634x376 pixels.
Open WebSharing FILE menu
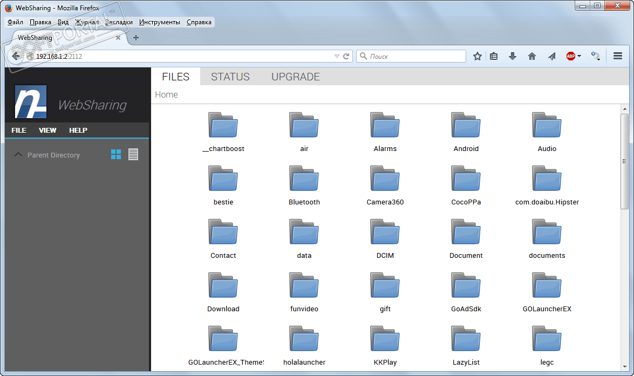click(18, 130)
